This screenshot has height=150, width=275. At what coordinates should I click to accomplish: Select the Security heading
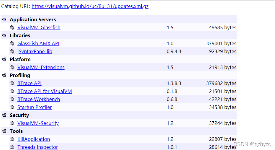[19, 115]
